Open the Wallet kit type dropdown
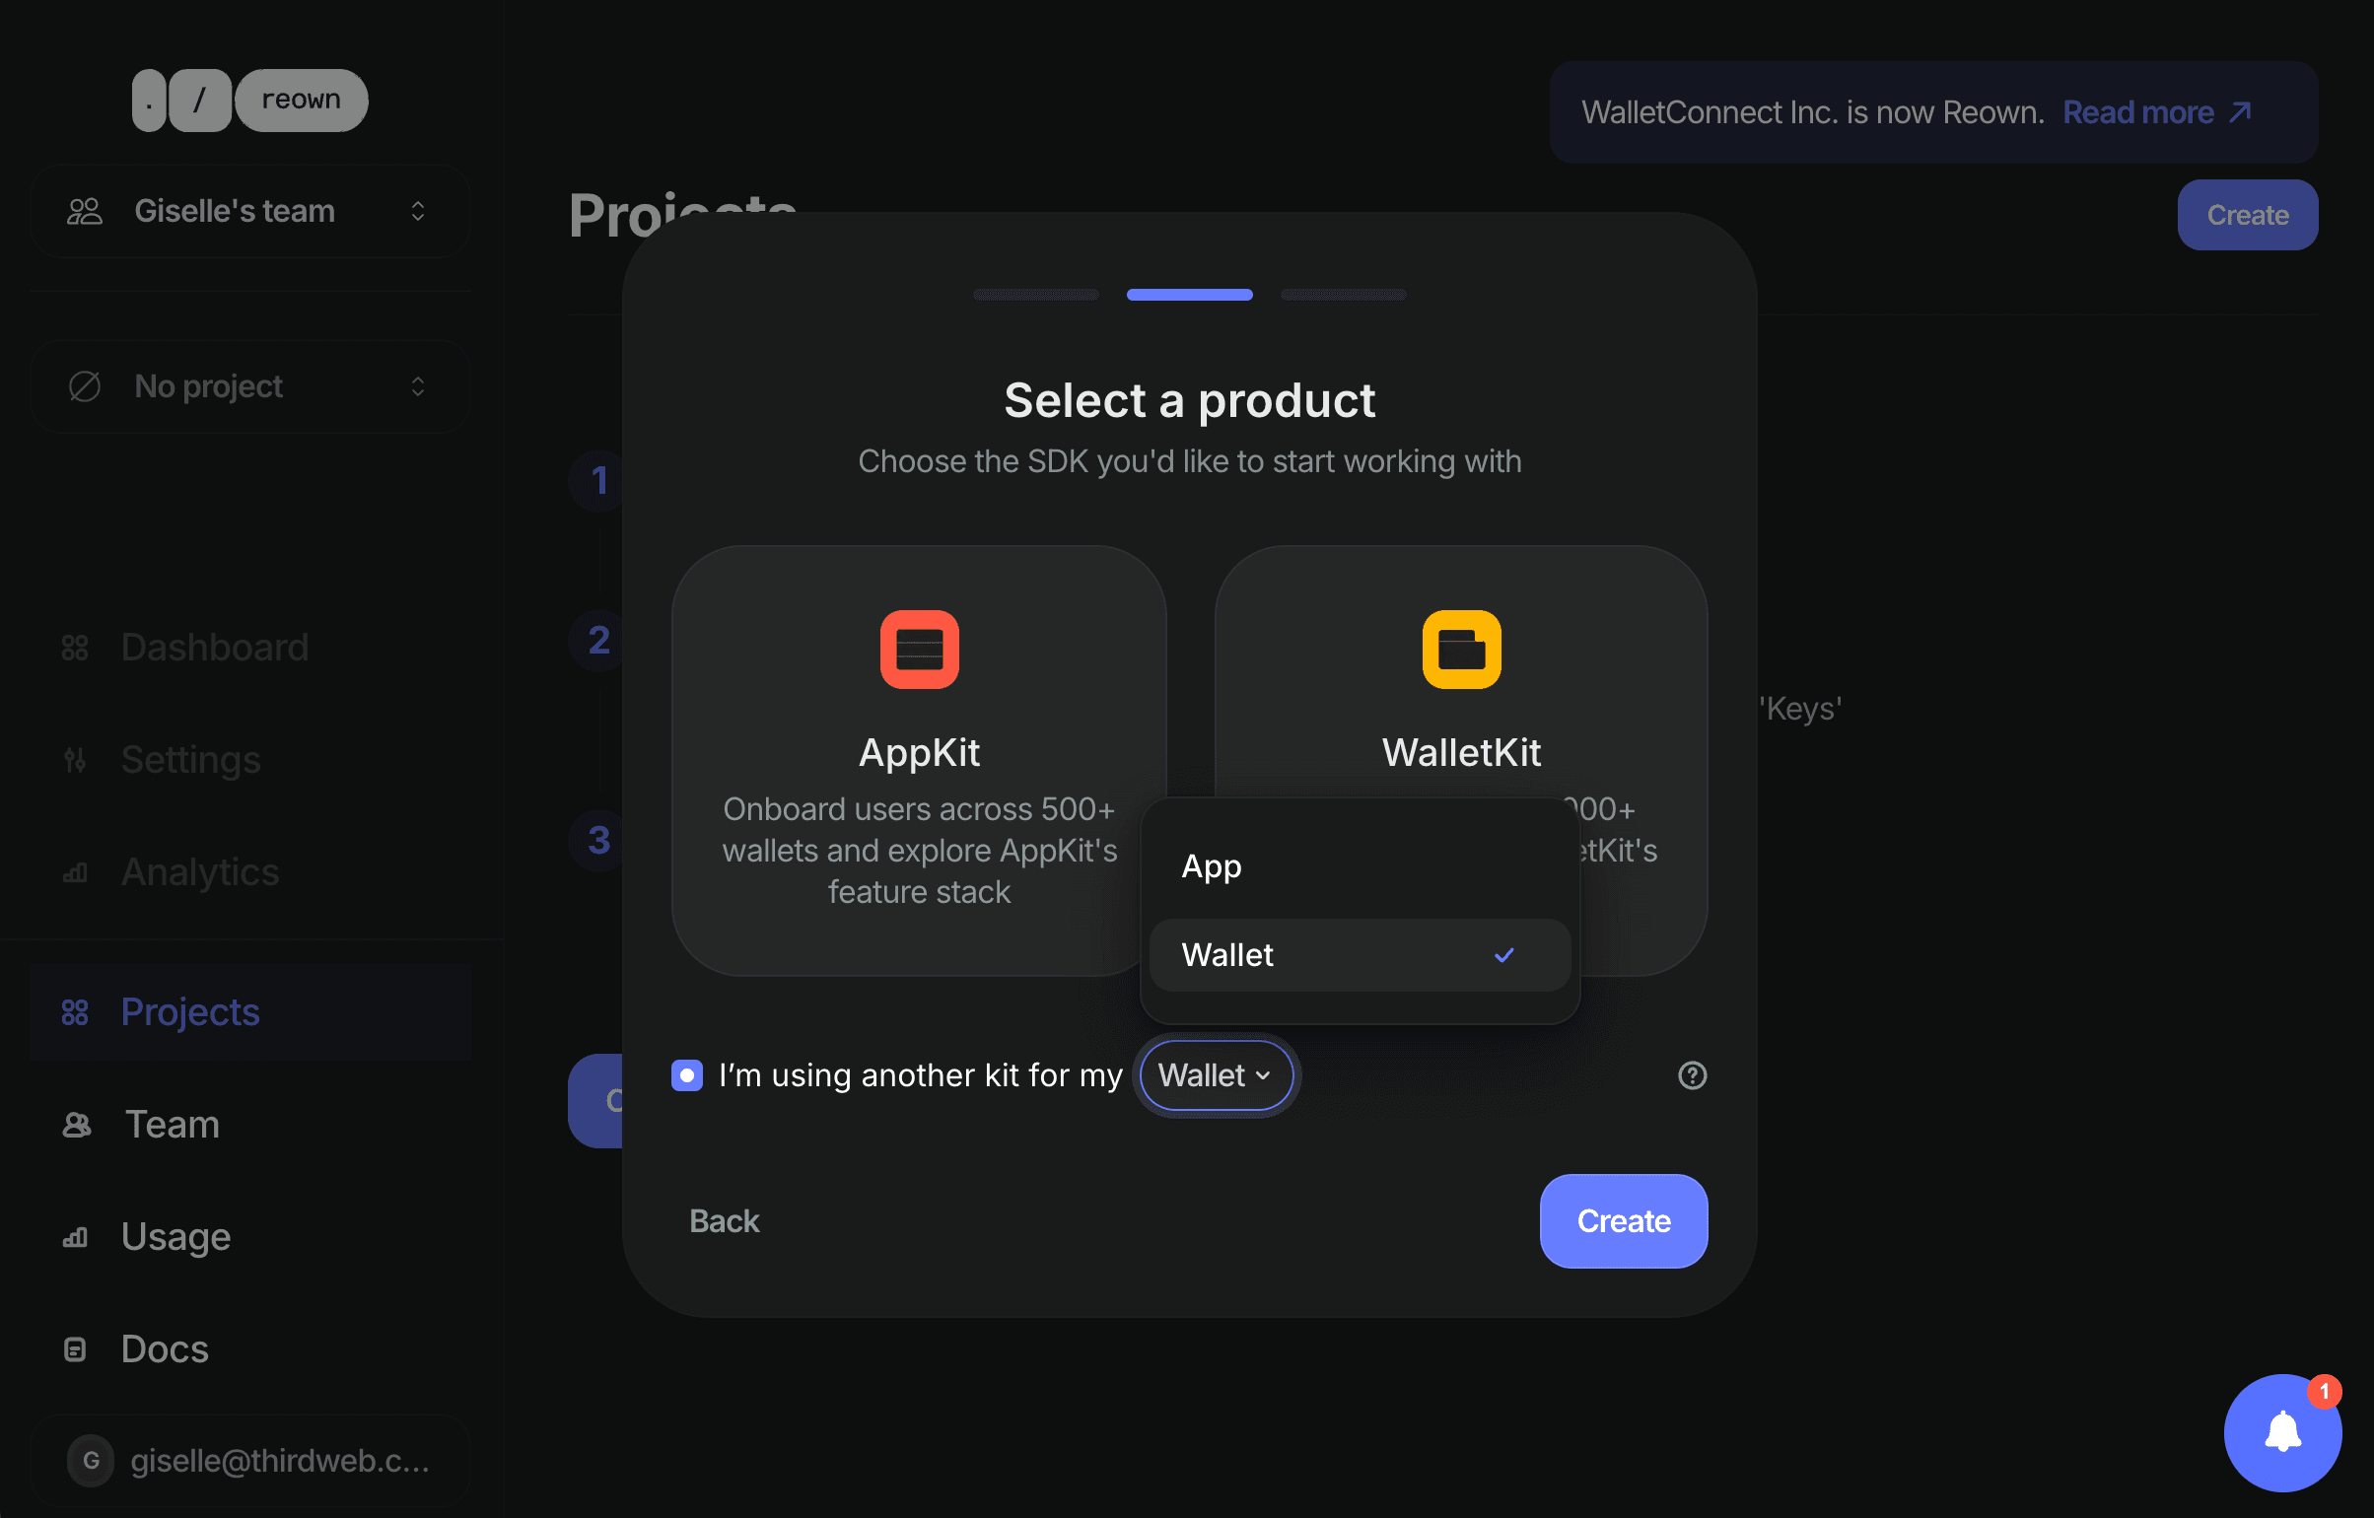This screenshot has height=1518, width=2374. [1216, 1075]
